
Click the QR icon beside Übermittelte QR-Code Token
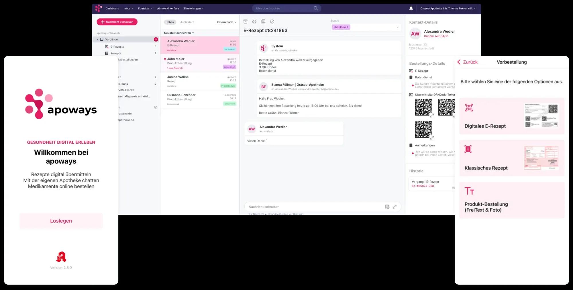pyautogui.click(x=411, y=95)
